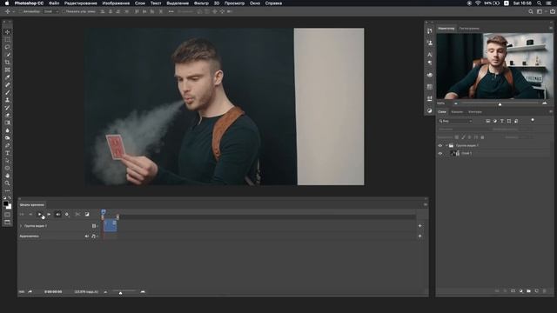Image resolution: width=557 pixels, height=313 pixels.
Task: Click the timeline playhead marker
Action: point(104,212)
